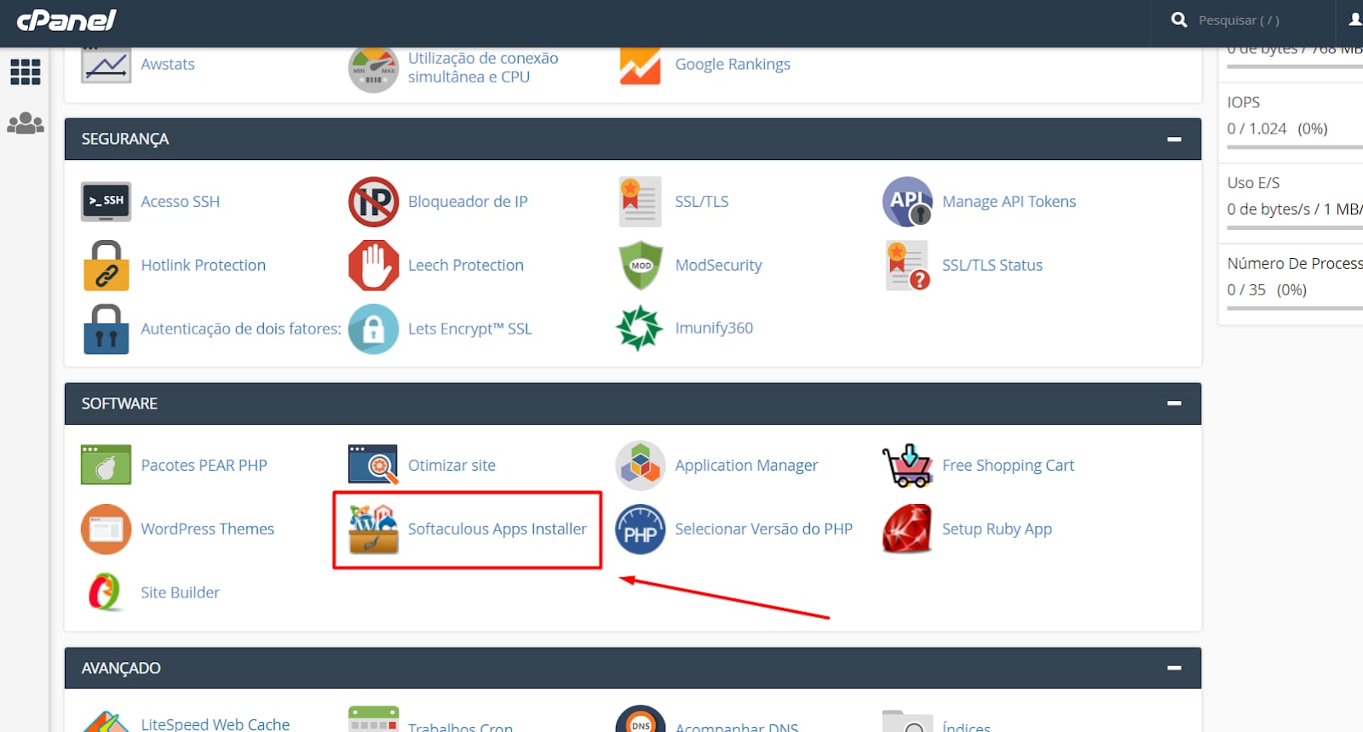1363x732 pixels.
Task: Collapse the Segurança section
Action: tap(1174, 139)
